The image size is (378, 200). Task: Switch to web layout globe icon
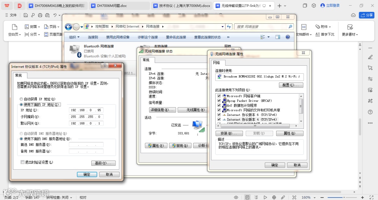(274, 197)
